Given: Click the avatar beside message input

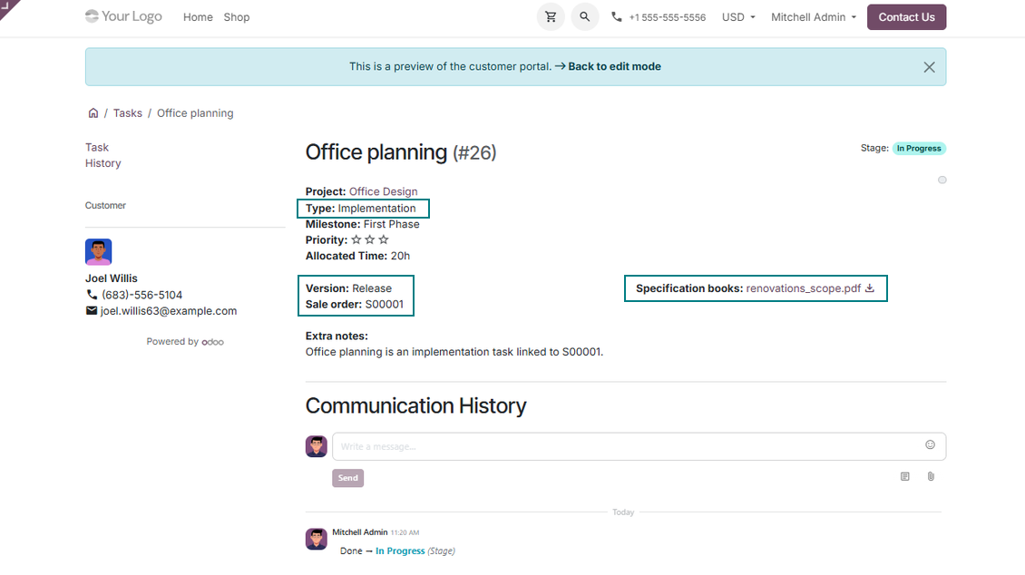Looking at the screenshot, I should [x=317, y=446].
